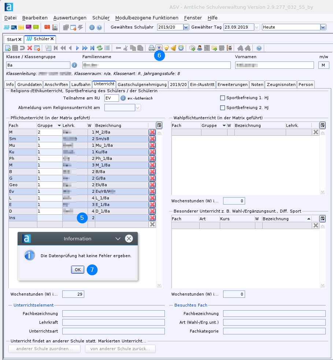The image size is (333, 360).
Task: Click the alarm clock toolbar icon
Action: point(181,48)
